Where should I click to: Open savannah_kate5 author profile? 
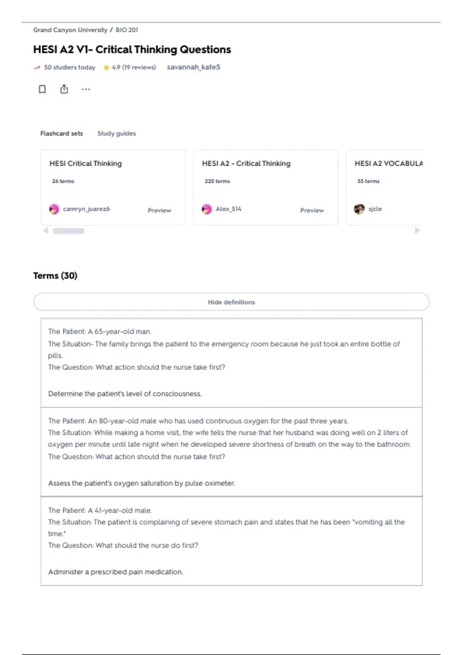[193, 67]
